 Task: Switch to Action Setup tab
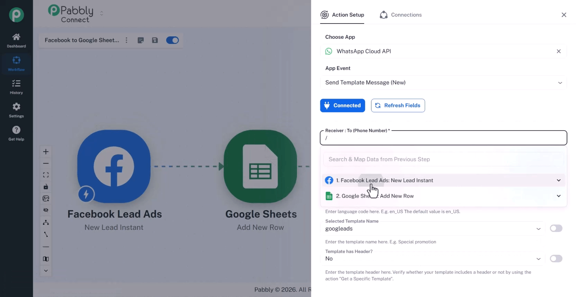click(342, 15)
